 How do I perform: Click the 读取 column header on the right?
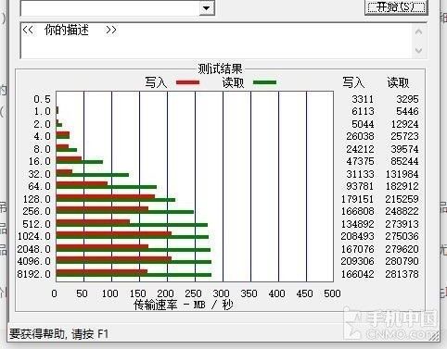(398, 82)
